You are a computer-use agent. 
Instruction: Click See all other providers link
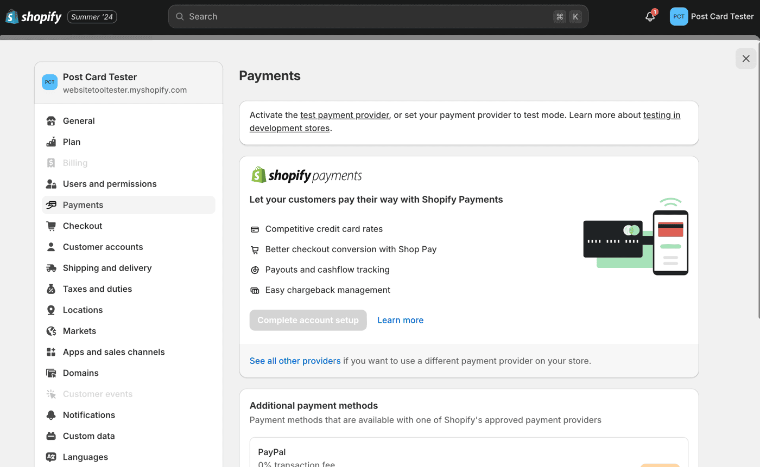click(295, 361)
